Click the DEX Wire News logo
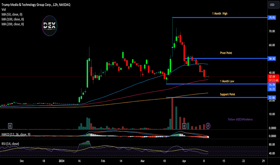Screen dimensions: 280x165 pos(50,26)
